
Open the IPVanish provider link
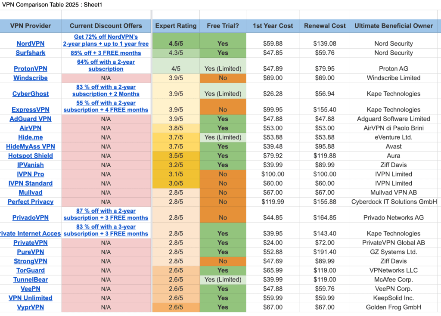[x=31, y=165]
